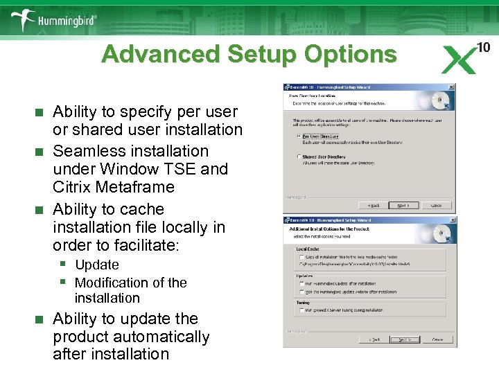
Task: Select the Shared User Directory radio button
Action: click(x=299, y=157)
